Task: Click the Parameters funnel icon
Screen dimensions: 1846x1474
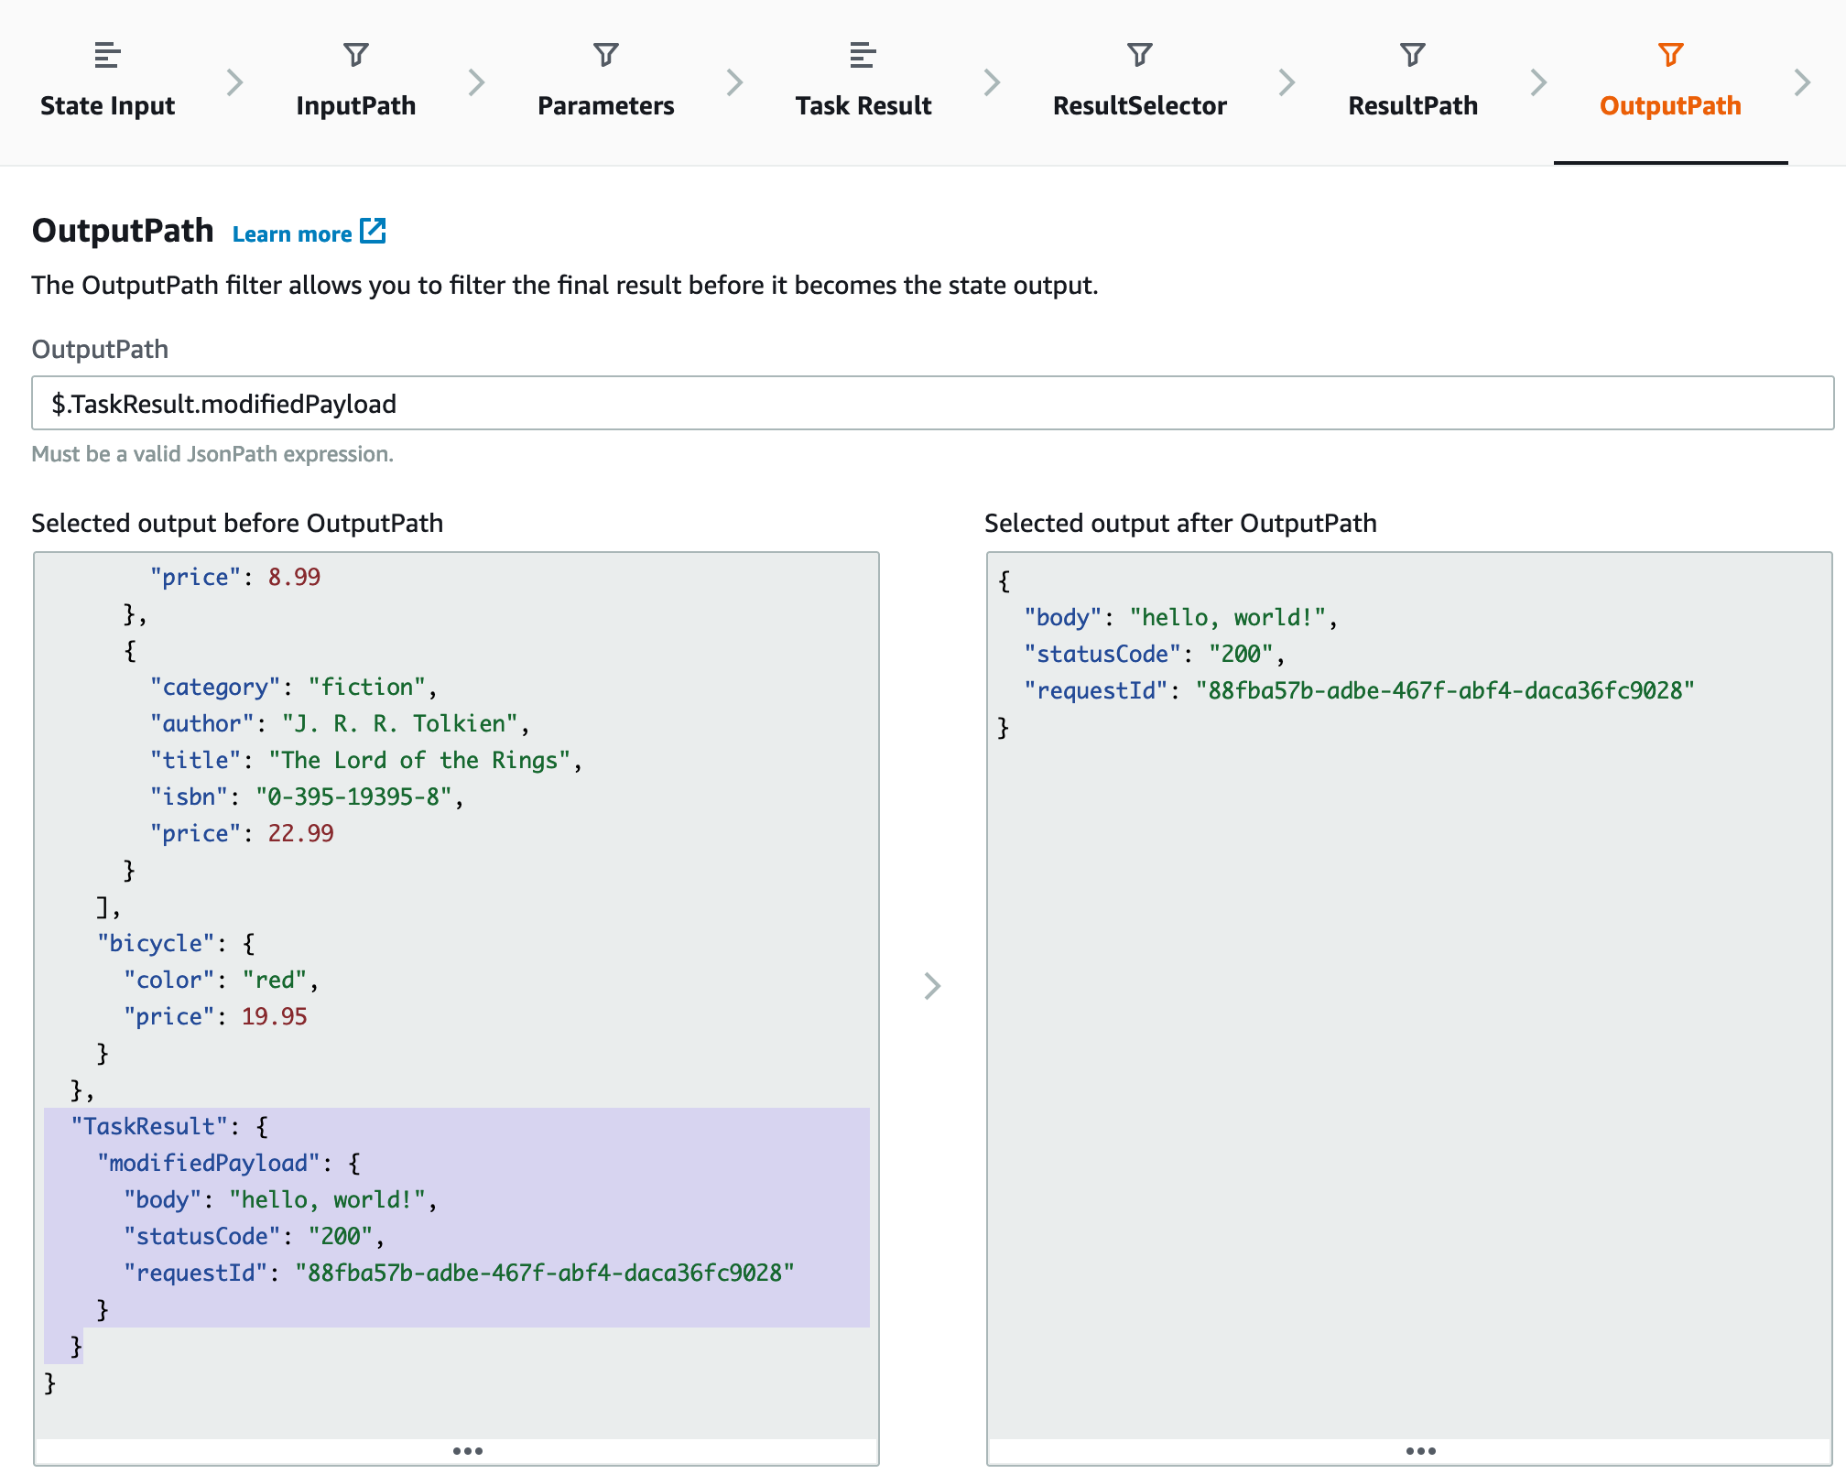Action: click(605, 55)
